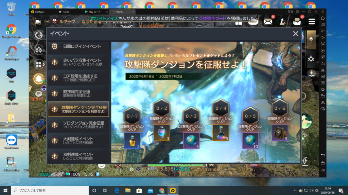Tap the Android home button in LDPlayer sidebar

323,163
